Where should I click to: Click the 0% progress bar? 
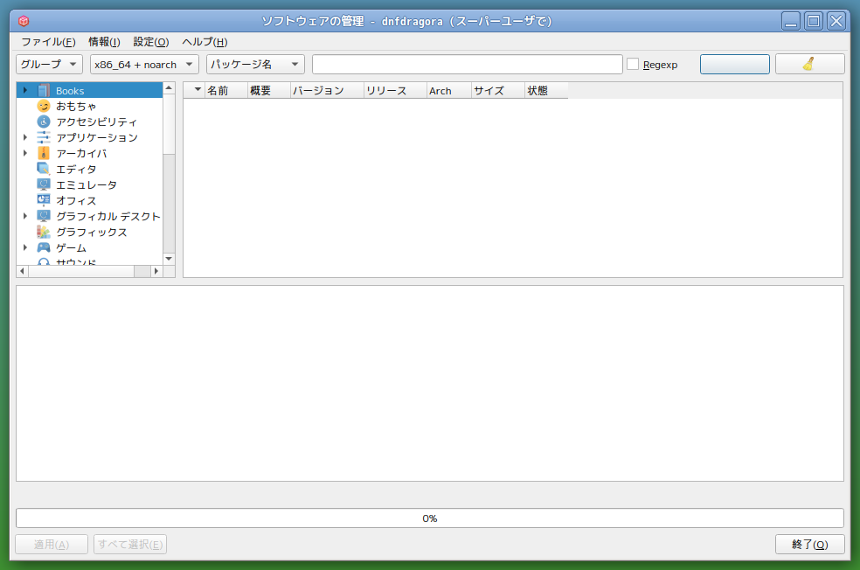(x=429, y=518)
